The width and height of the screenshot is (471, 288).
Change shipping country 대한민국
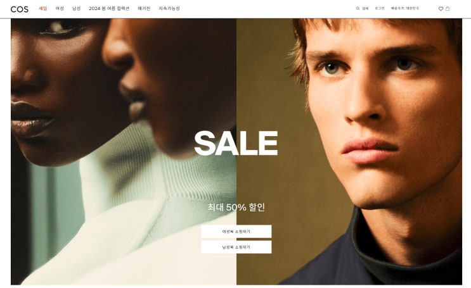(x=404, y=8)
